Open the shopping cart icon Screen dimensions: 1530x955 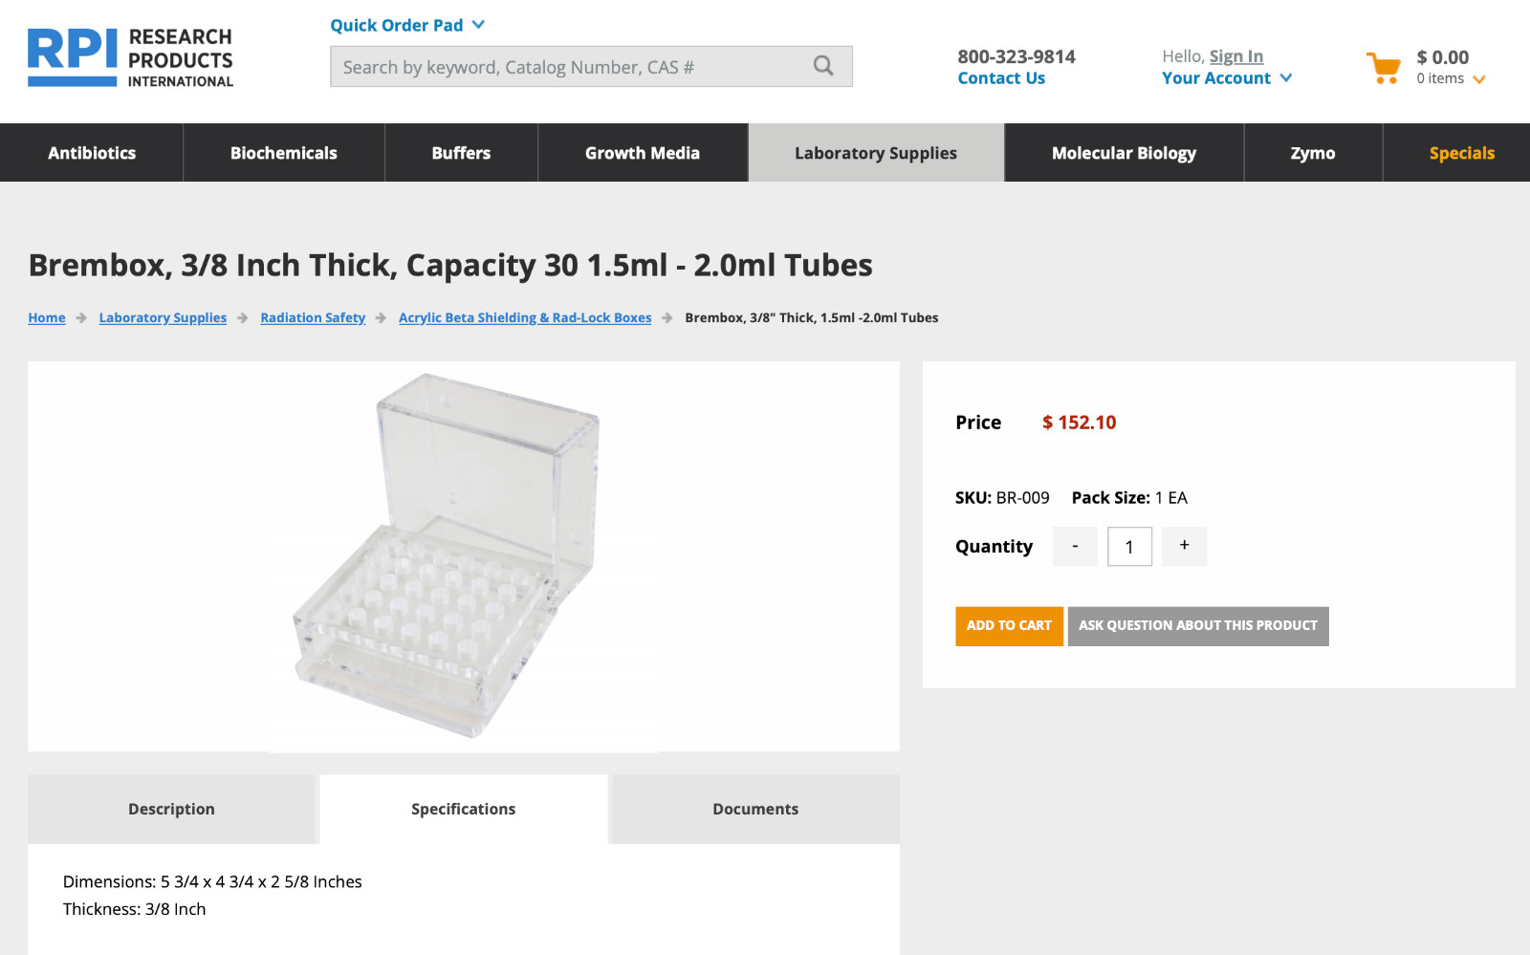pyautogui.click(x=1383, y=68)
